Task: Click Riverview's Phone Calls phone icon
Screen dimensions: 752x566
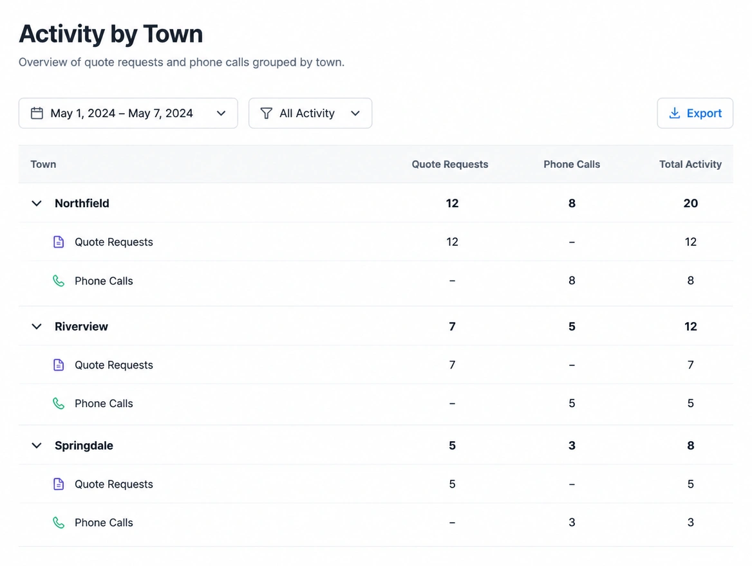Action: 59,403
